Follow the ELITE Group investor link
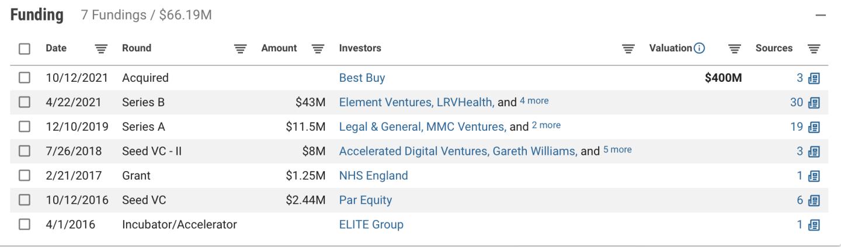The image size is (841, 247). [x=371, y=225]
